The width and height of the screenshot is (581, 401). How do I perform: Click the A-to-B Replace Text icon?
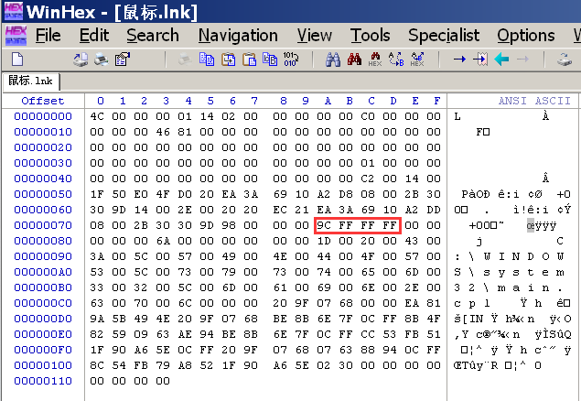click(396, 60)
